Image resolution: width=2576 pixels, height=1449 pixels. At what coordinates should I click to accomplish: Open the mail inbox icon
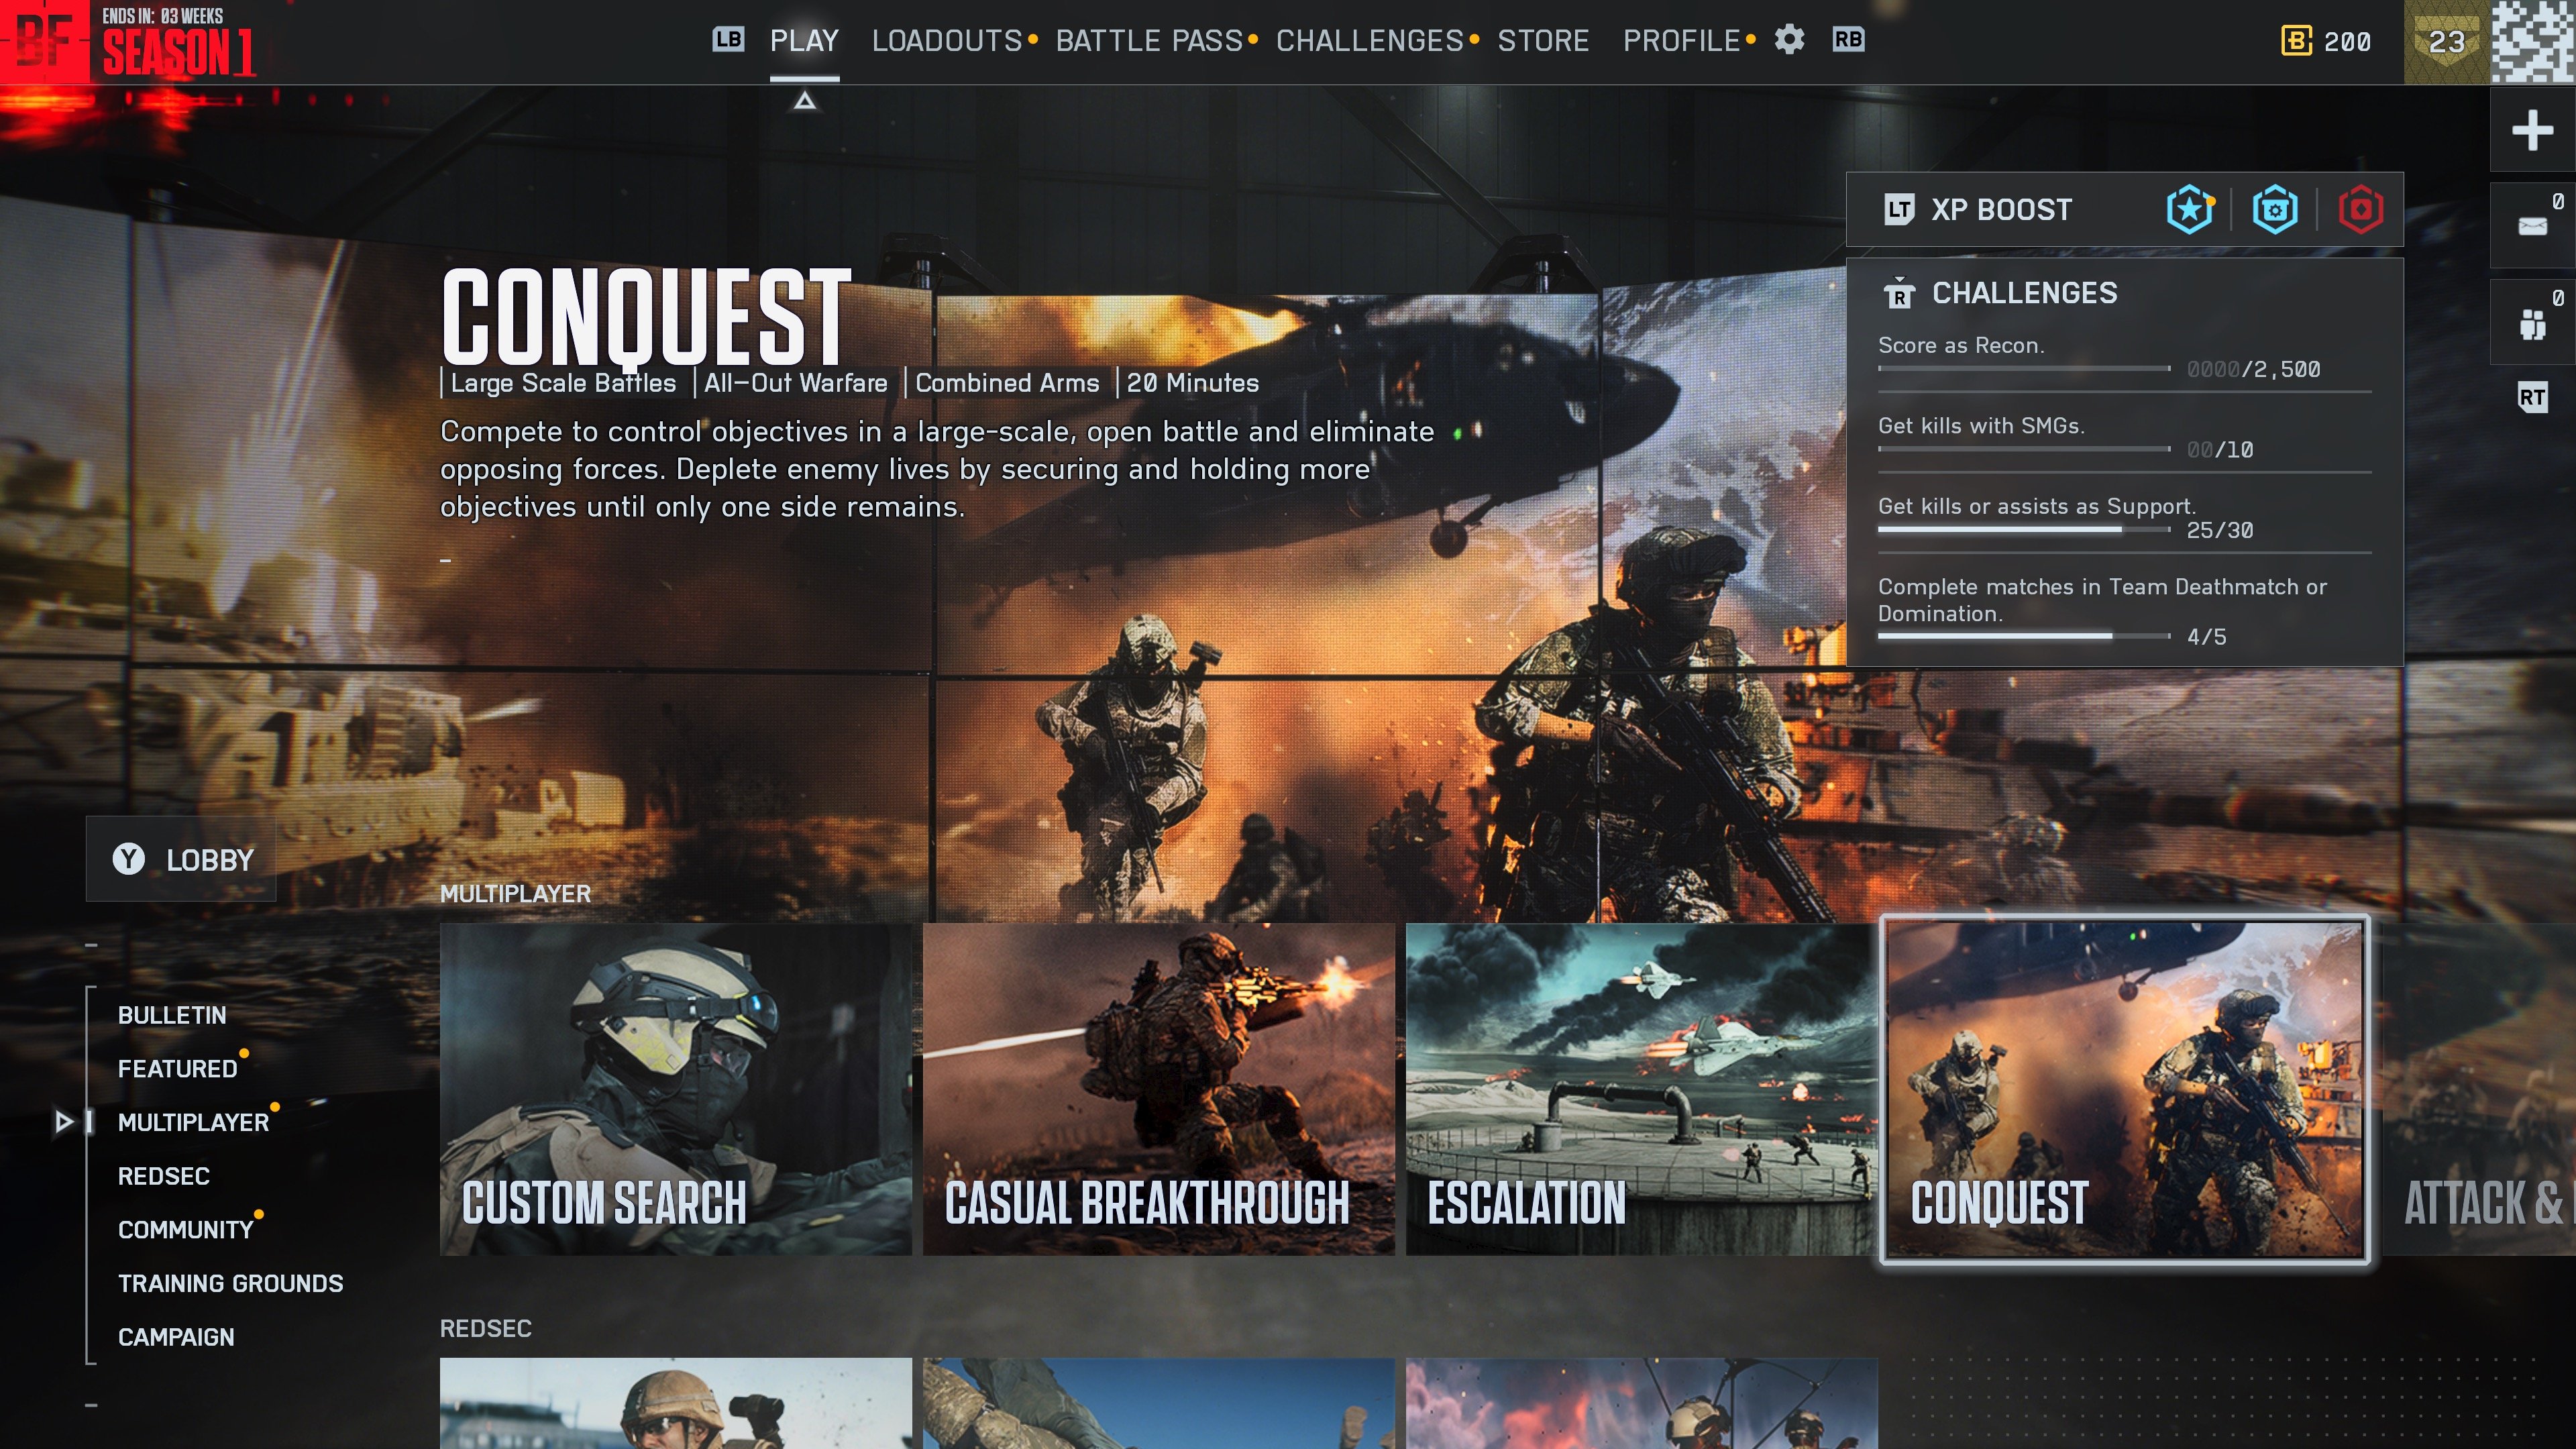[2532, 226]
